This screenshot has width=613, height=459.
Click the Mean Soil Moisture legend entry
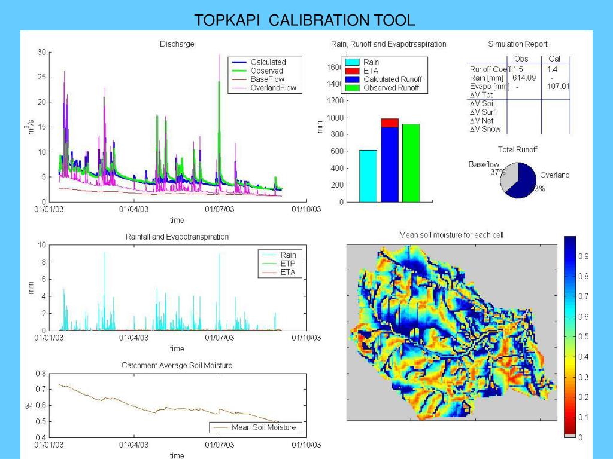254,427
